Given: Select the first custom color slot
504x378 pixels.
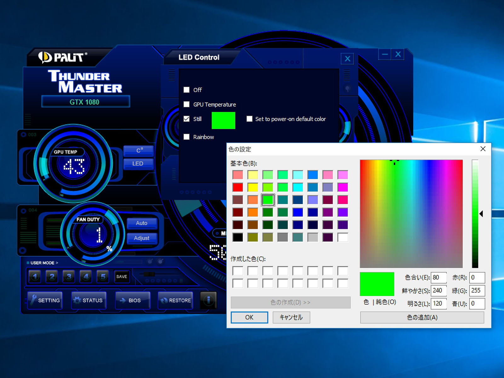Looking at the screenshot, I should 238,271.
